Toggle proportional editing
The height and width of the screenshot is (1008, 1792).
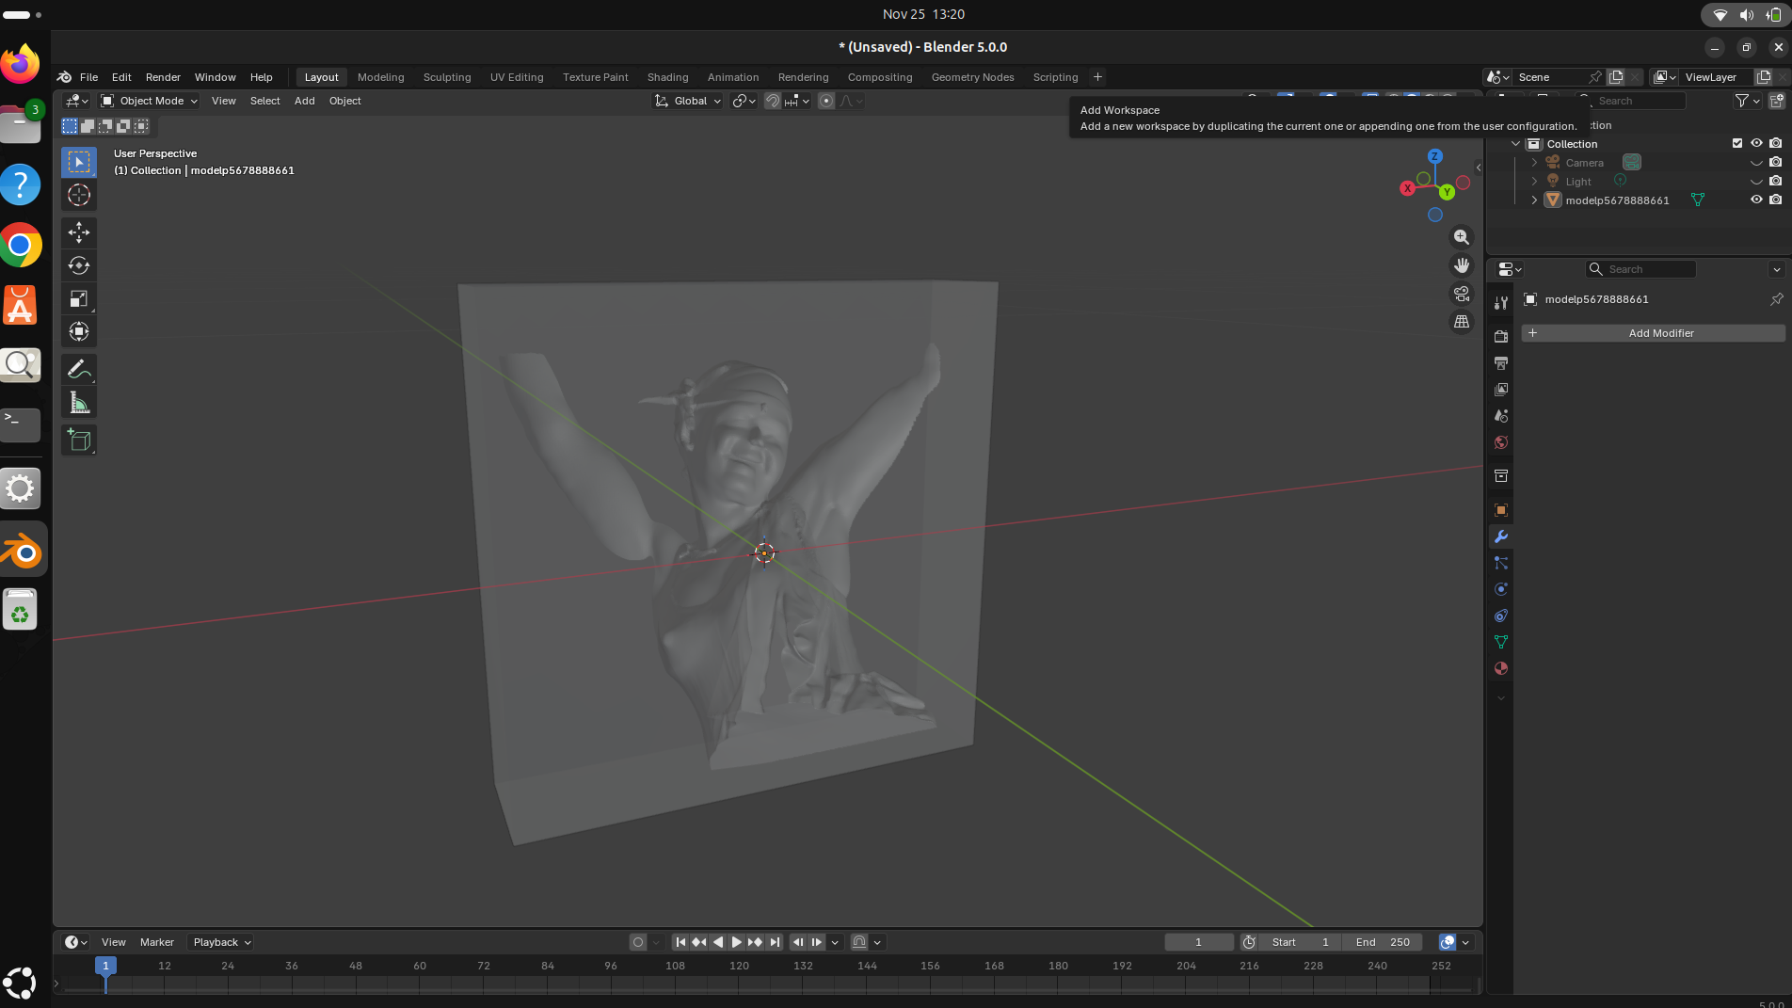[x=825, y=101]
